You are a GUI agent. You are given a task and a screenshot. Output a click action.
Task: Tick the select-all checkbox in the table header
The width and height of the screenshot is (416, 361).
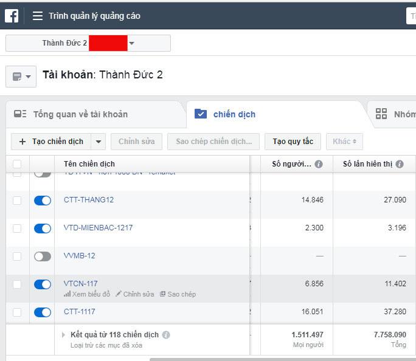click(x=17, y=164)
